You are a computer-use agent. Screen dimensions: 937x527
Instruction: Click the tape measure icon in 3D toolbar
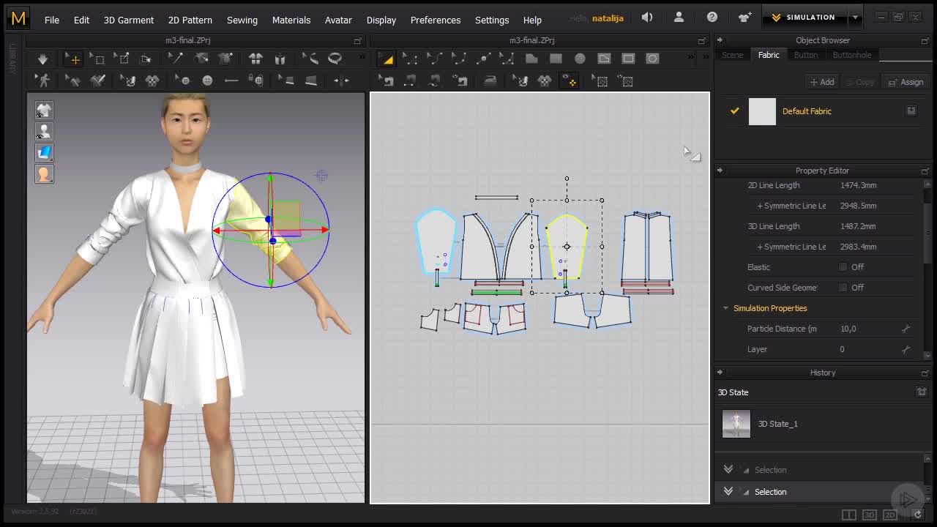pyautogui.click(x=335, y=59)
